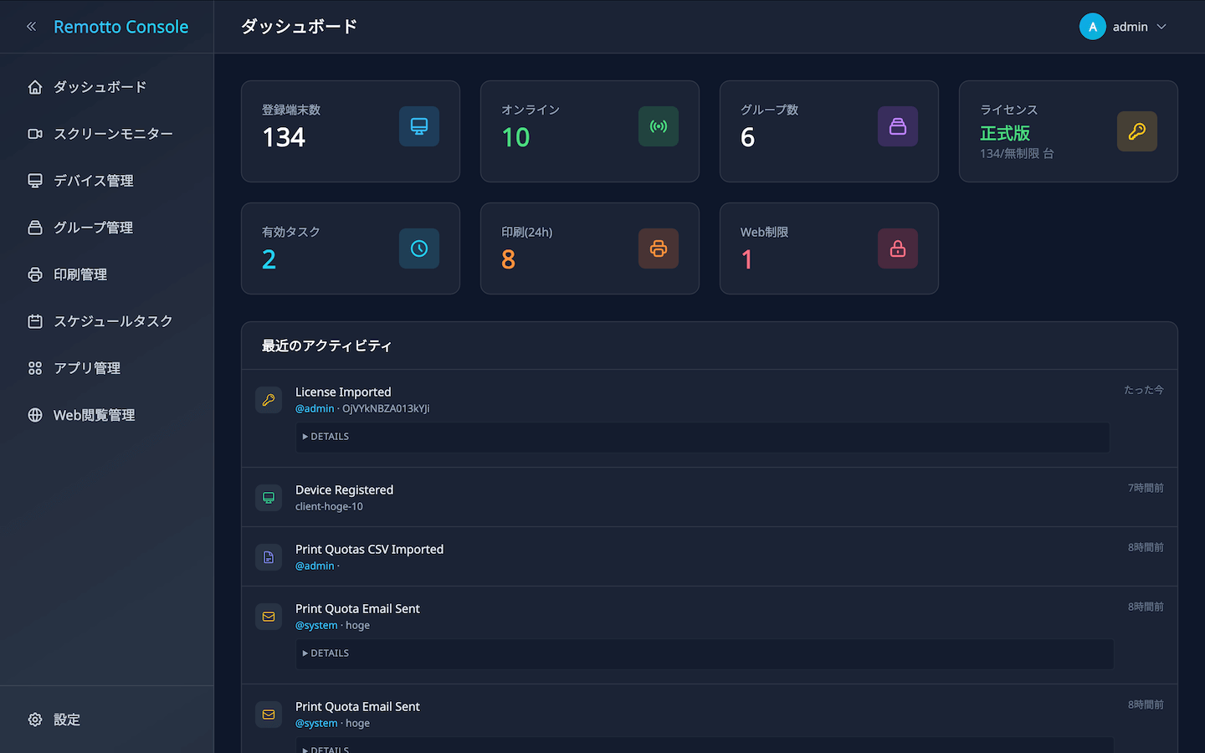Expand DETAILS under License Imported
The height and width of the screenshot is (753, 1205).
tap(326, 437)
